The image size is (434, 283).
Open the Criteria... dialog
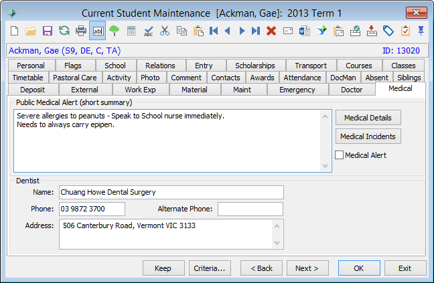tap(210, 268)
